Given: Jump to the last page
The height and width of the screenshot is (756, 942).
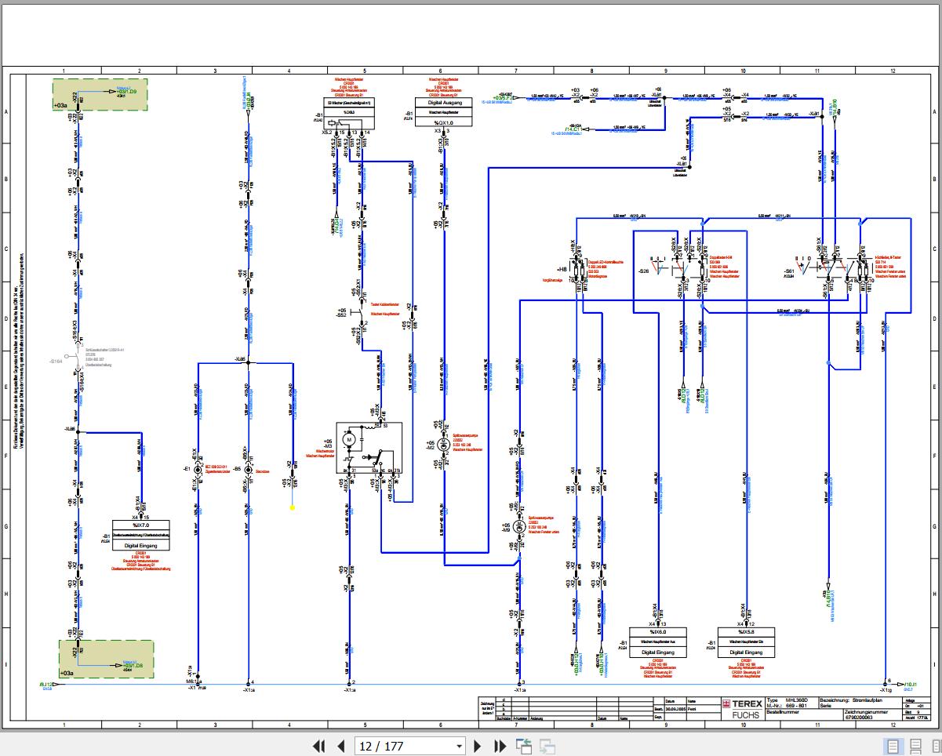Looking at the screenshot, I should (x=500, y=746).
